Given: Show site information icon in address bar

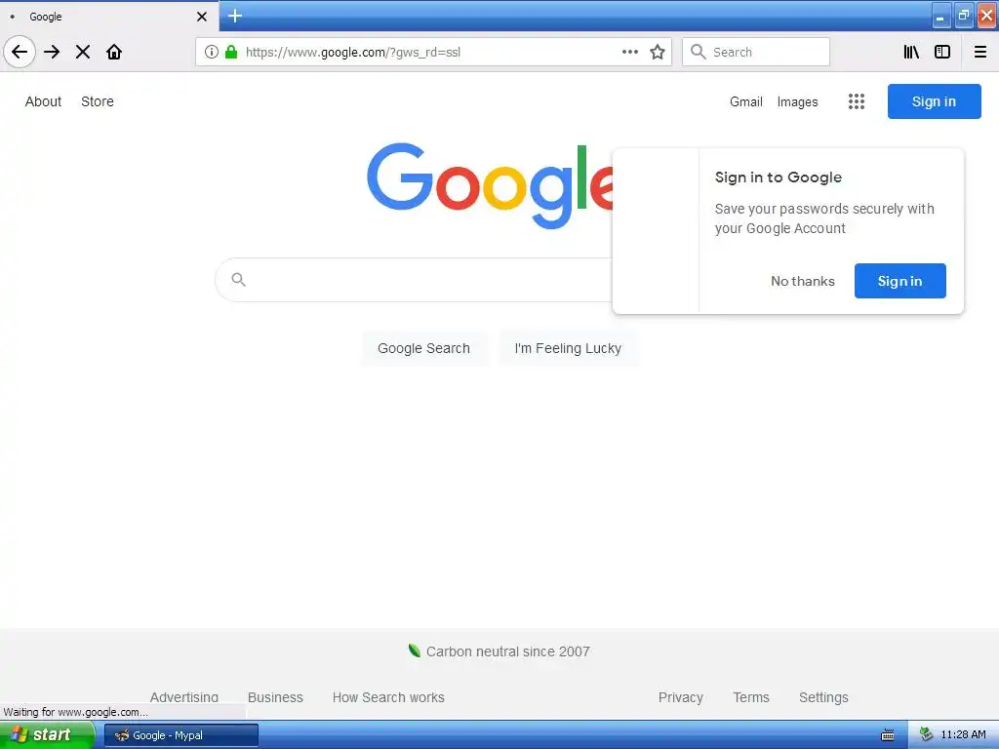Looking at the screenshot, I should click(x=212, y=52).
